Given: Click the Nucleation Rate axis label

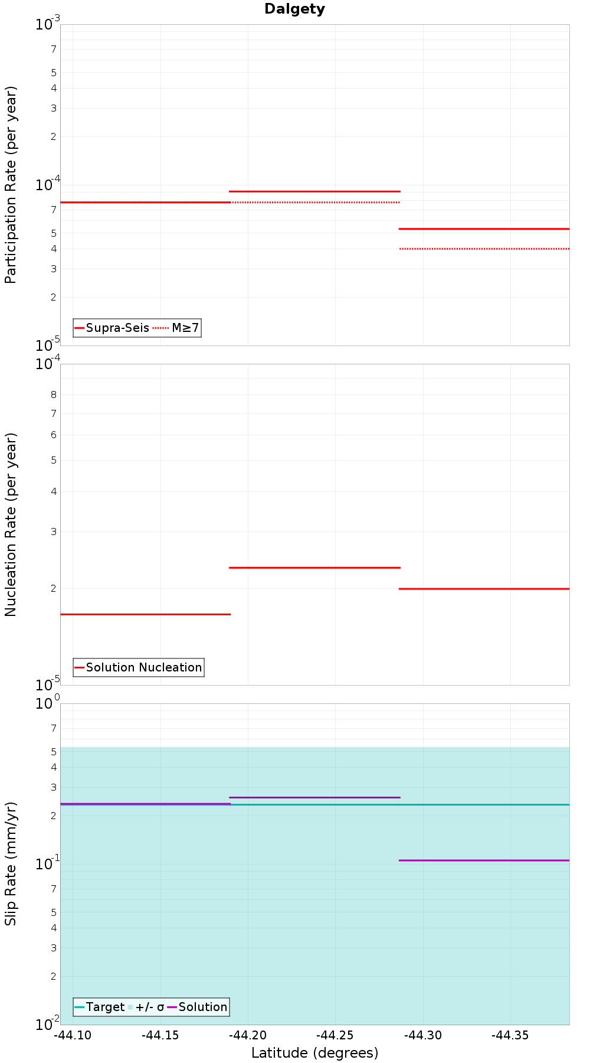Looking at the screenshot, I should coord(11,525).
